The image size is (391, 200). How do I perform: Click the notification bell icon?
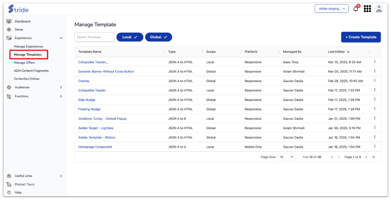pos(356,9)
